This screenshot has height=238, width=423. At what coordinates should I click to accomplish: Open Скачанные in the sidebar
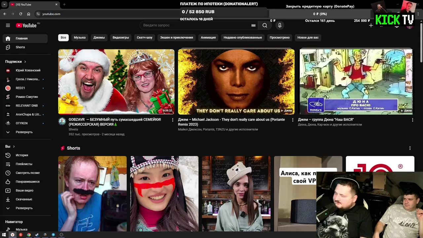pyautogui.click(x=25, y=199)
